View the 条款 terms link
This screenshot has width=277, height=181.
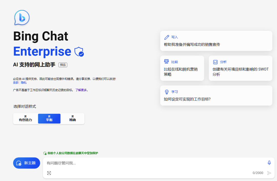tap(16, 83)
